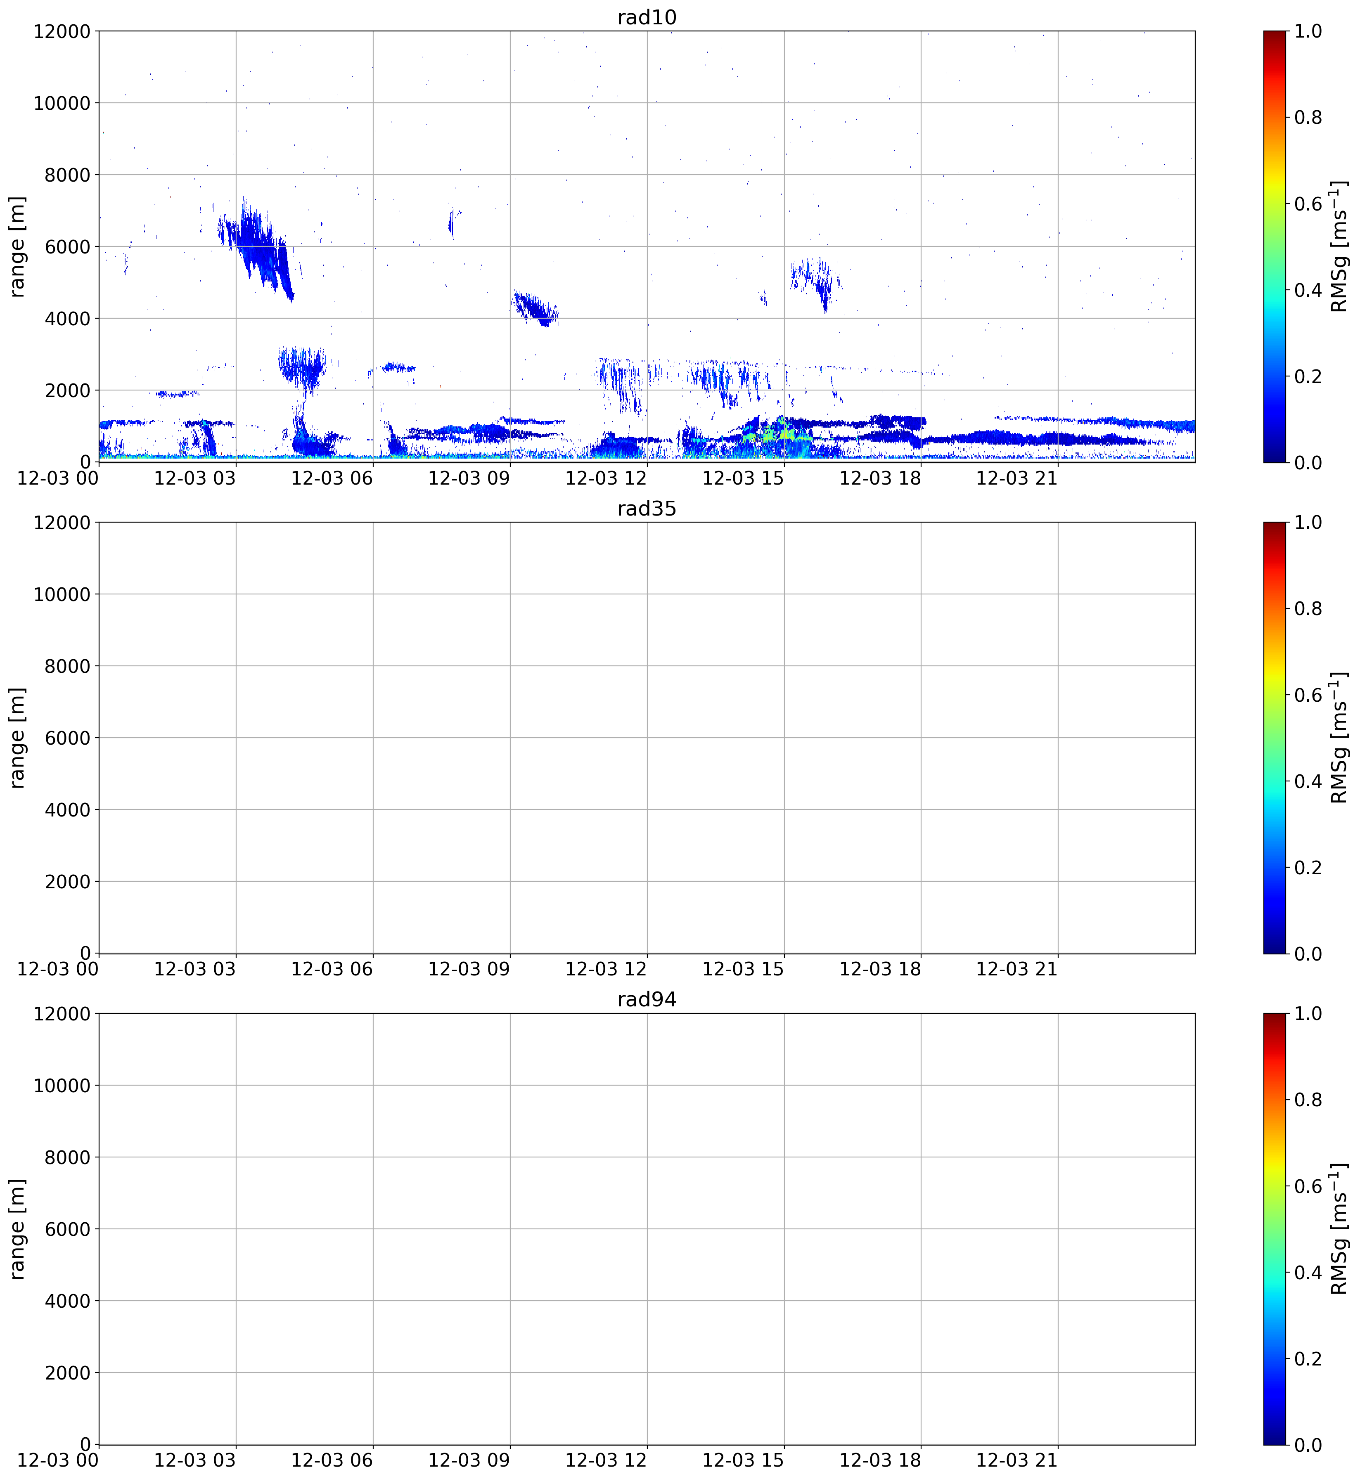This screenshot has width=1360, height=1479.
Task: Select the rad35 panel's 'range [m]' axis label
Action: pyautogui.click(x=17, y=738)
